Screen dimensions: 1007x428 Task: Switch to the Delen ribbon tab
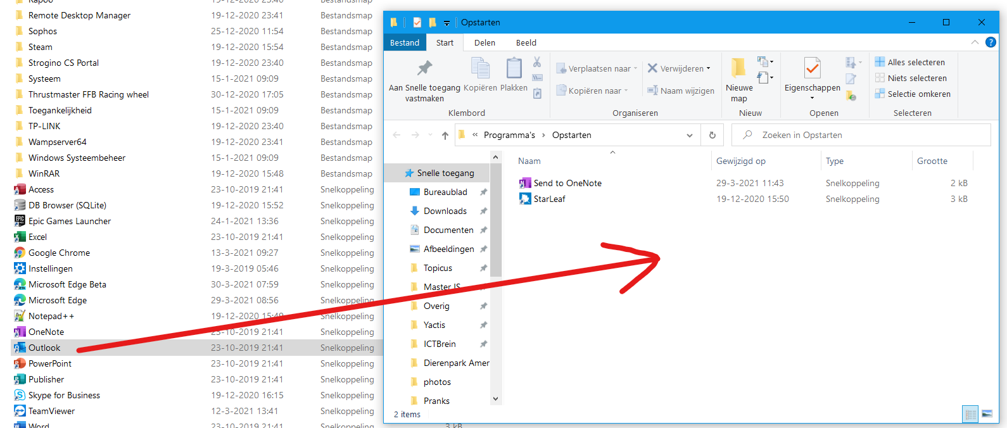point(484,42)
